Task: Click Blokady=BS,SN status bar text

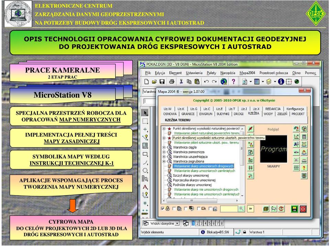Action: [x=218, y=232]
